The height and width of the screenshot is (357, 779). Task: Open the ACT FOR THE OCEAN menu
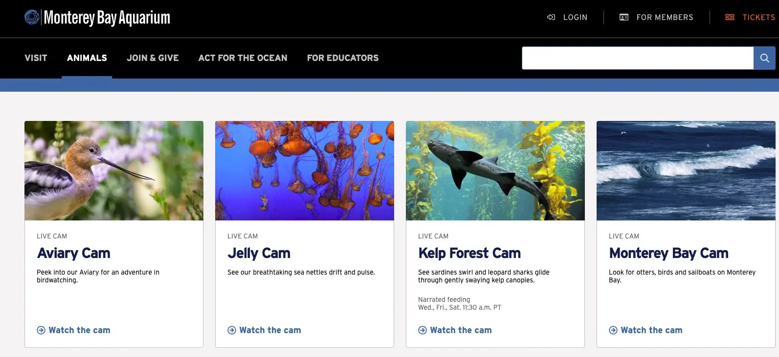click(243, 58)
